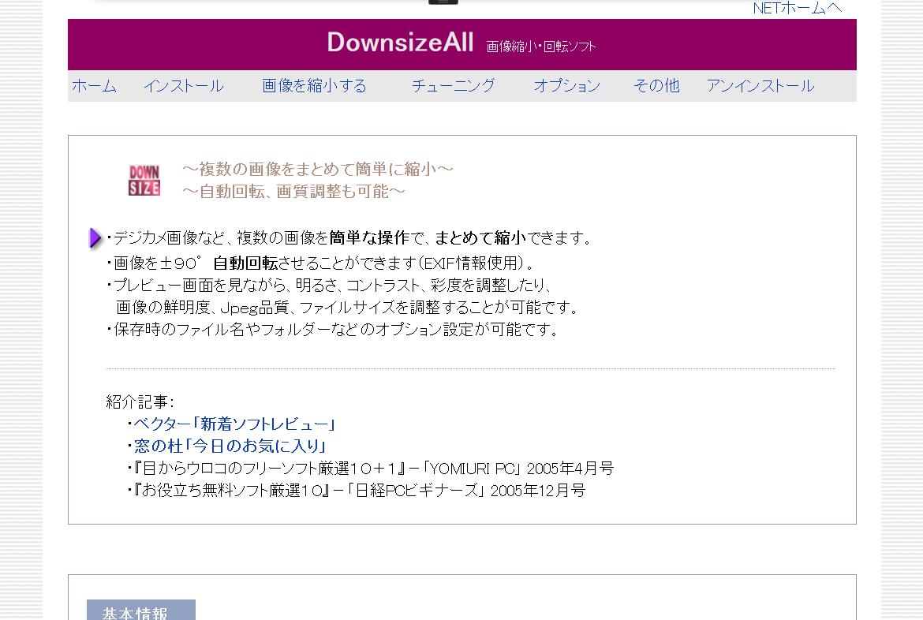
Task: Click the 画像縮小・回転ソフト subtitle in banner
Action: coord(541,47)
